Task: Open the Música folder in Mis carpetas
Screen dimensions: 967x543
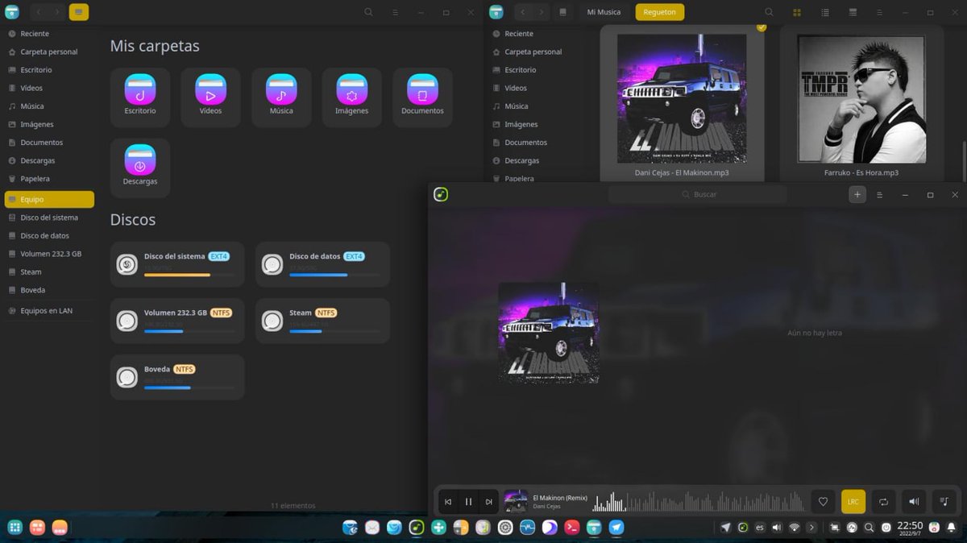Action: 281,97
